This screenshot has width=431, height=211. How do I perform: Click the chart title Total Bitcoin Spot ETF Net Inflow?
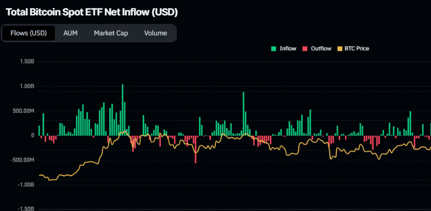coord(92,13)
